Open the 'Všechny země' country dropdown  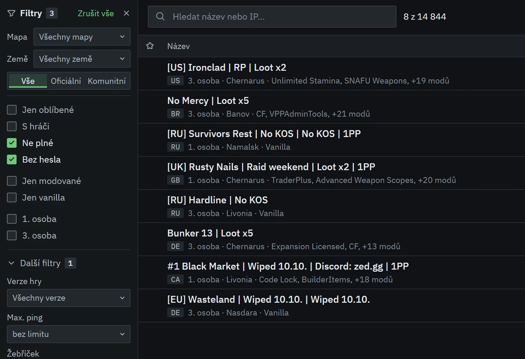[82, 59]
